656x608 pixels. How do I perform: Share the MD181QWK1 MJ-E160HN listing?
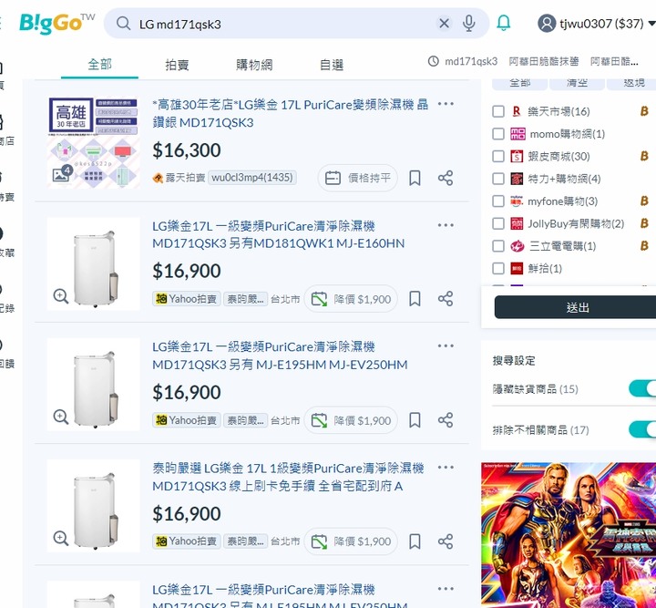(x=446, y=299)
